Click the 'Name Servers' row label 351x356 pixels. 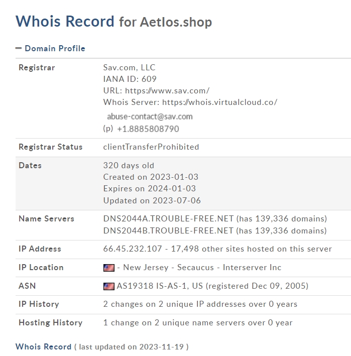(46, 218)
